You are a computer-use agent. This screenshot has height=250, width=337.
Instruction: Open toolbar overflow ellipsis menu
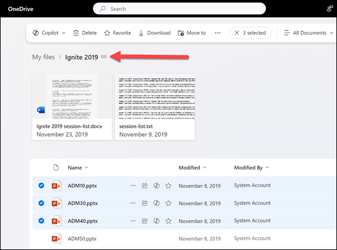(x=218, y=33)
